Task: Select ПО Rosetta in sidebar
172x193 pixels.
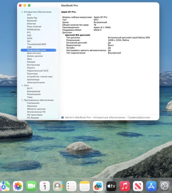Action: [33, 118]
